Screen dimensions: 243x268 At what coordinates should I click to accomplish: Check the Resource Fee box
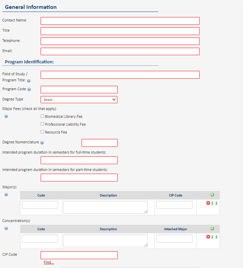point(42,132)
